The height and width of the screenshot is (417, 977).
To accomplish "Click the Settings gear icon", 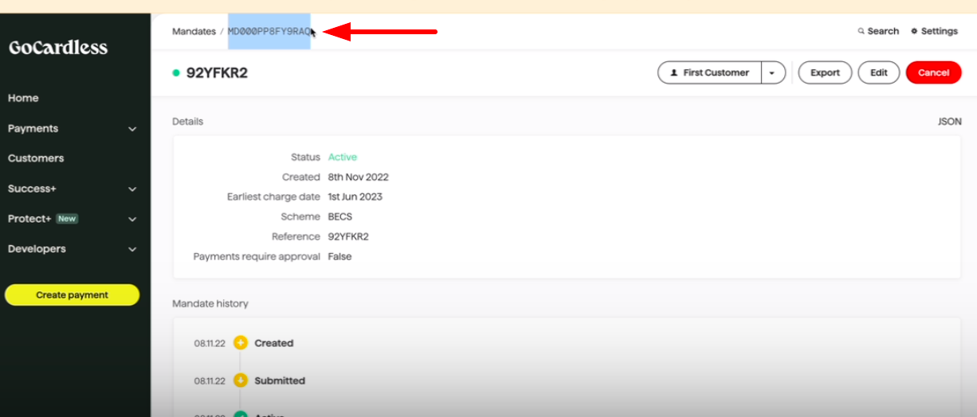I will pyautogui.click(x=914, y=32).
